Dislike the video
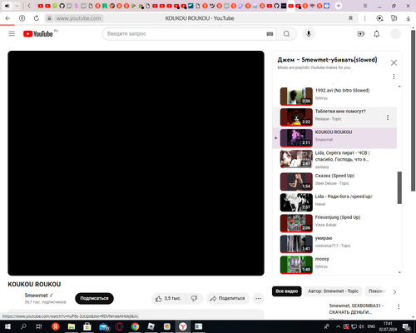This screenshot has height=333, width=416. click(194, 298)
